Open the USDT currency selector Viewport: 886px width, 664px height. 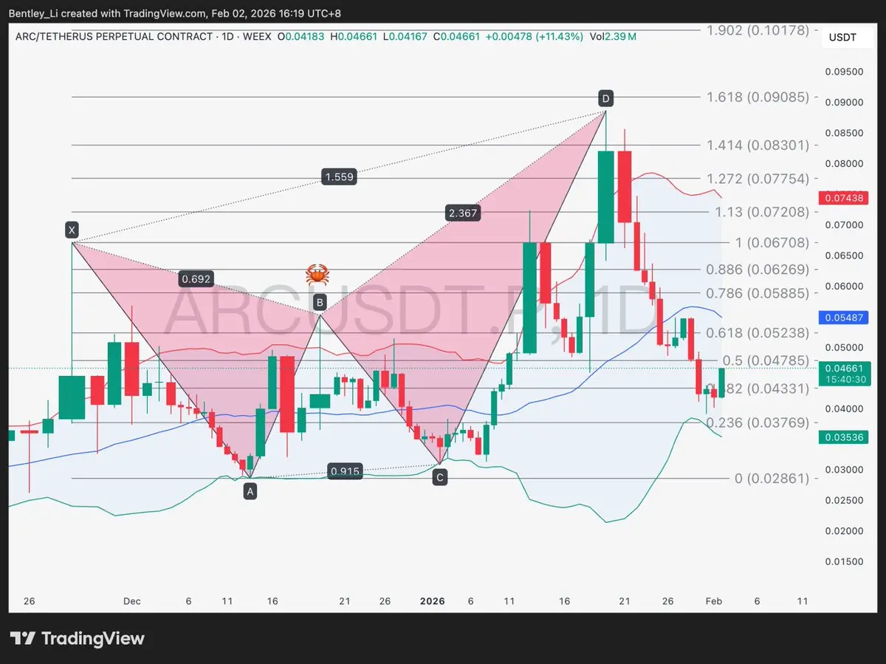[842, 38]
